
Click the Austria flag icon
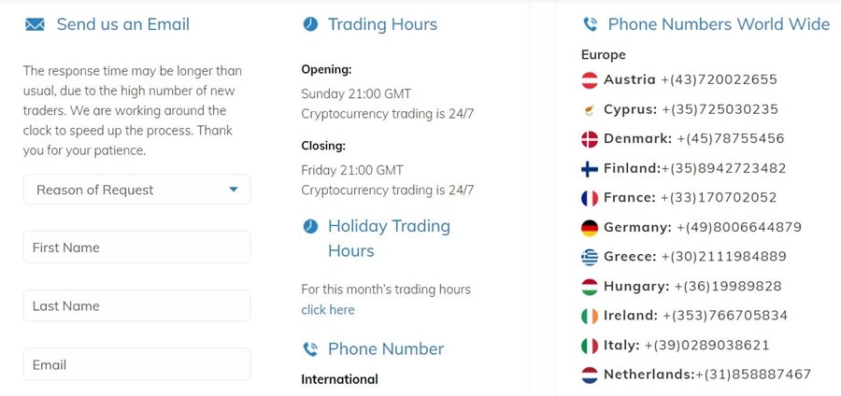[x=590, y=80]
